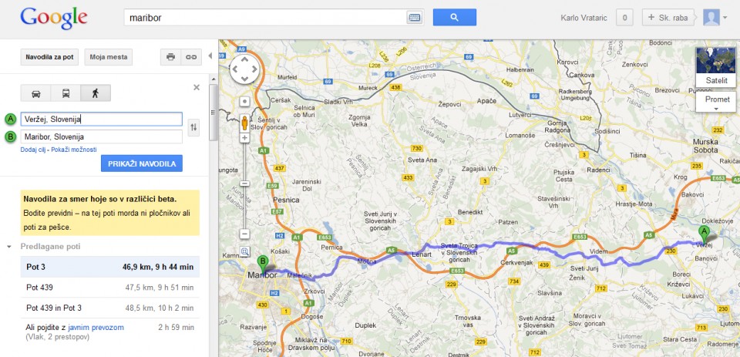Viewport: 740px width, 357px height.
Task: Switch map to Satelit view
Action: coord(716,68)
